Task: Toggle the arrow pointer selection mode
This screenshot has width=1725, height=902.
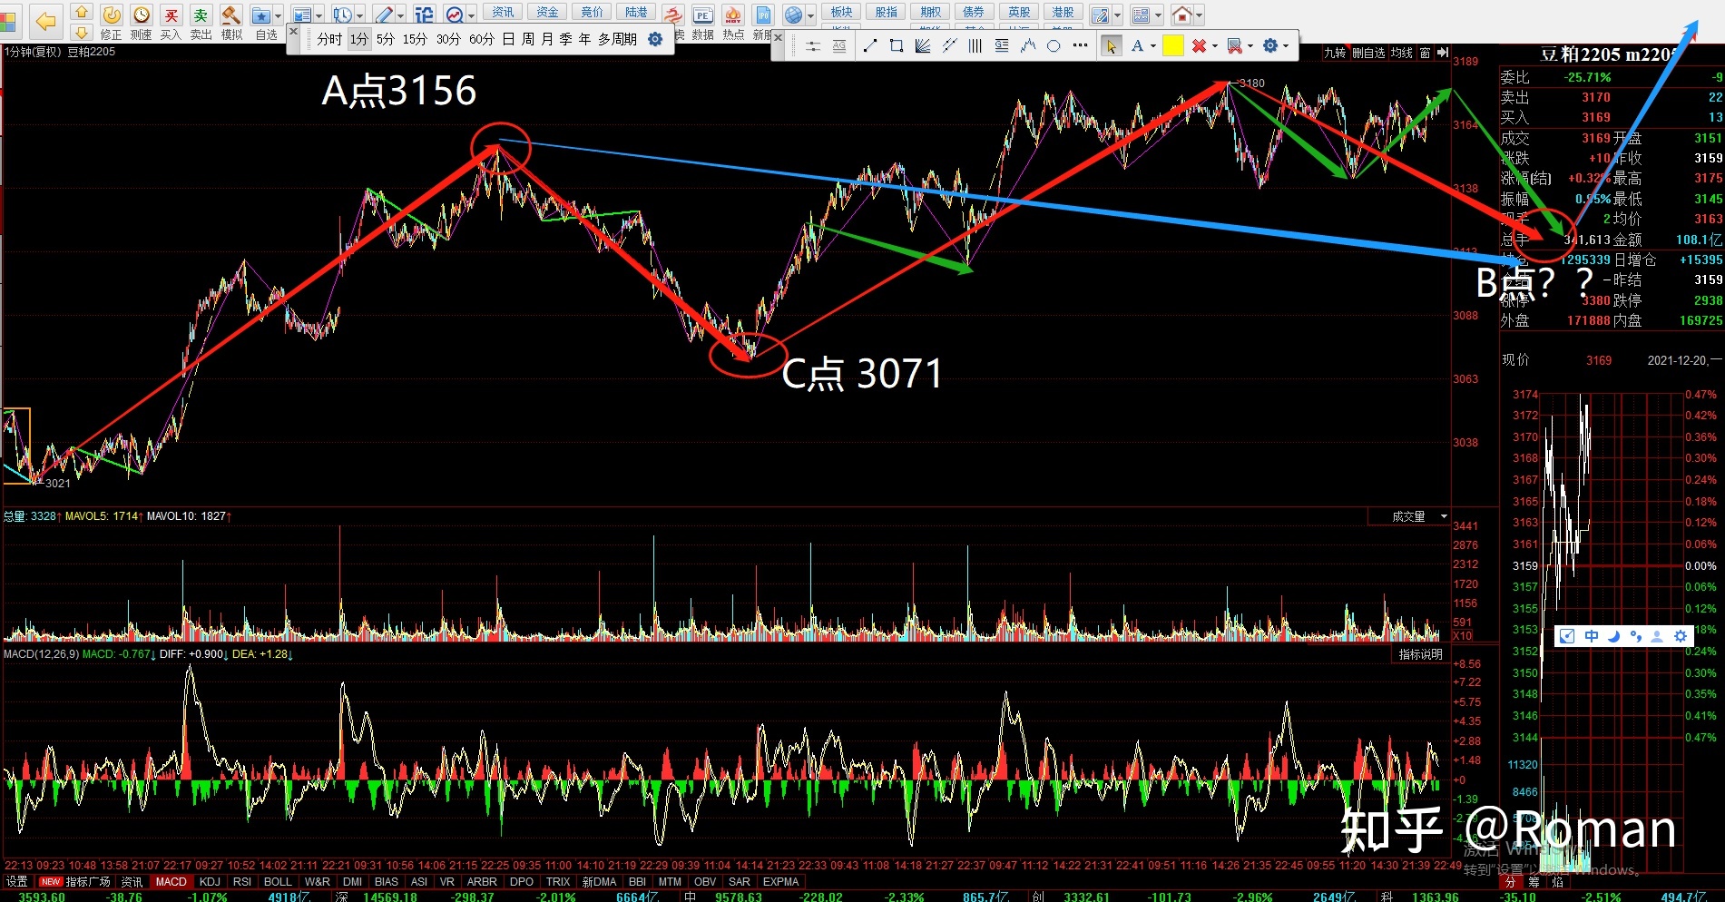Action: point(1111,46)
